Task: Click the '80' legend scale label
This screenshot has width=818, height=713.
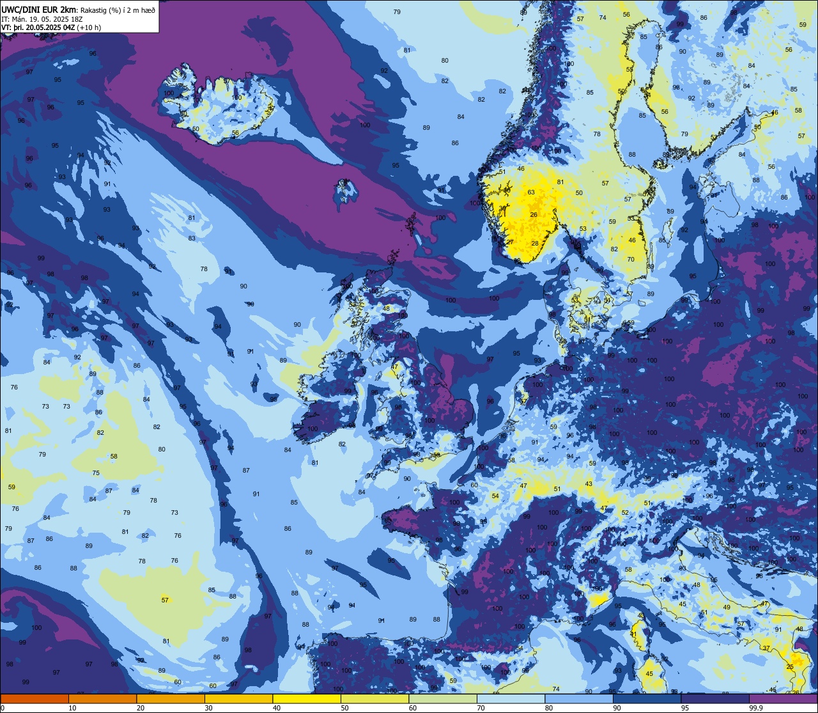Action: point(550,708)
